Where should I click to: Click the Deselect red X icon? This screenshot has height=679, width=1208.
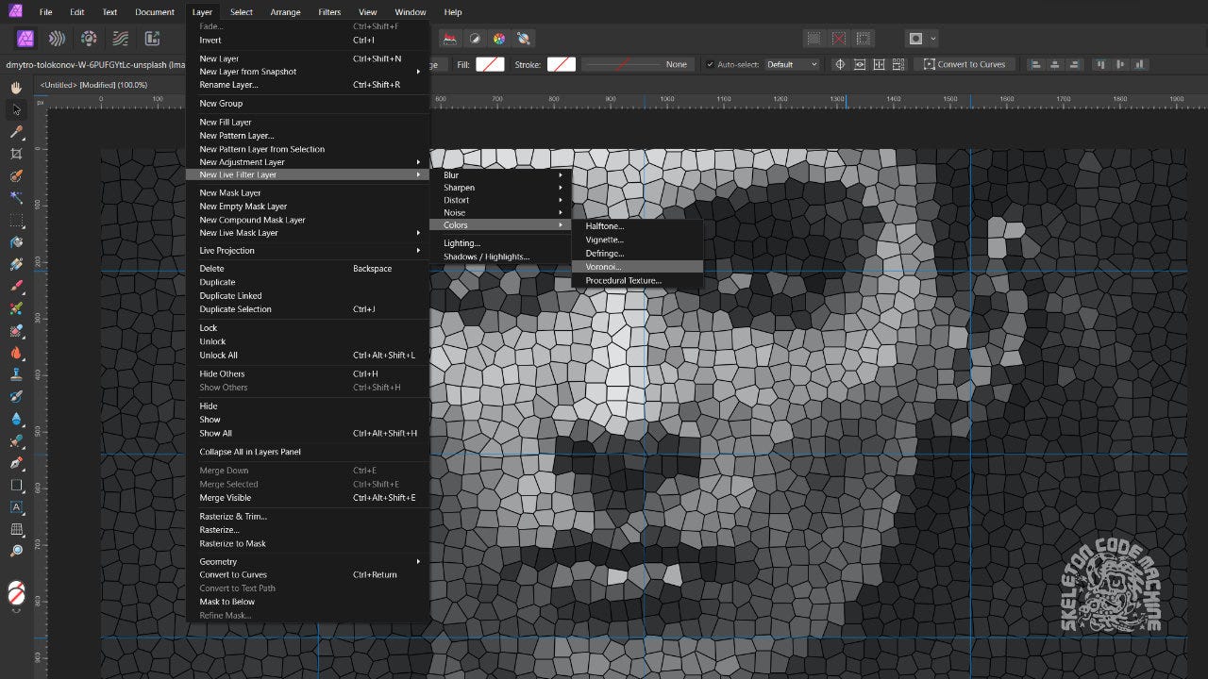click(839, 39)
